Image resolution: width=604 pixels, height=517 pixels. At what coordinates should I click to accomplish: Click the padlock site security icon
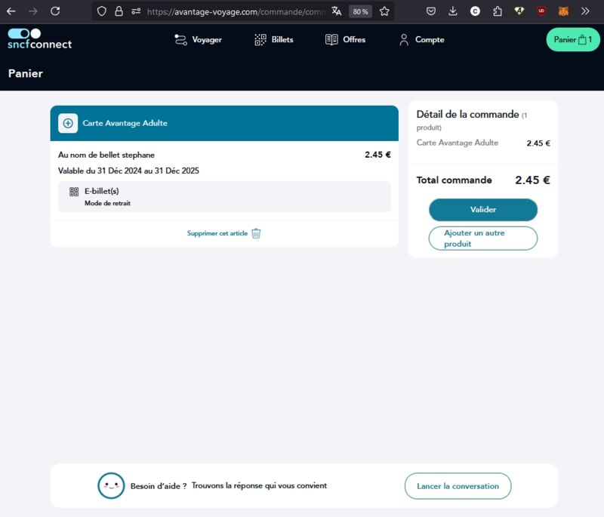click(119, 11)
